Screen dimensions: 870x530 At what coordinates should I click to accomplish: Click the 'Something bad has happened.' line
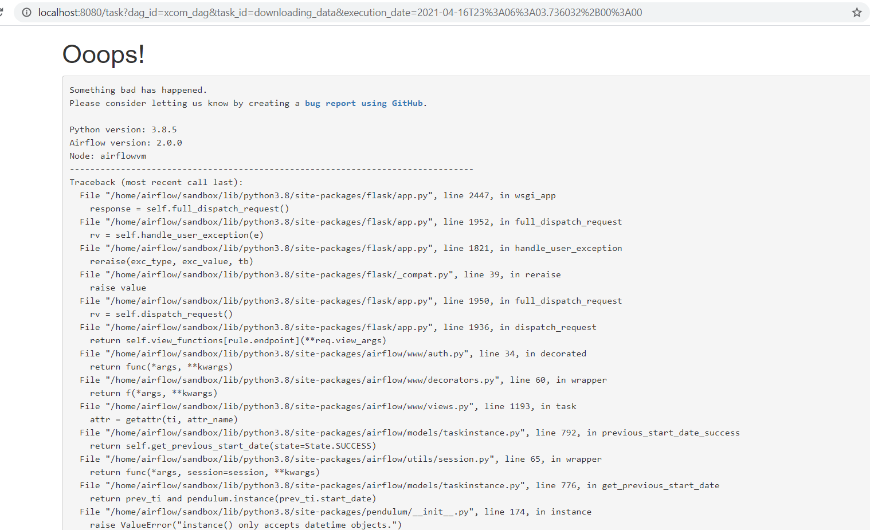pos(138,90)
